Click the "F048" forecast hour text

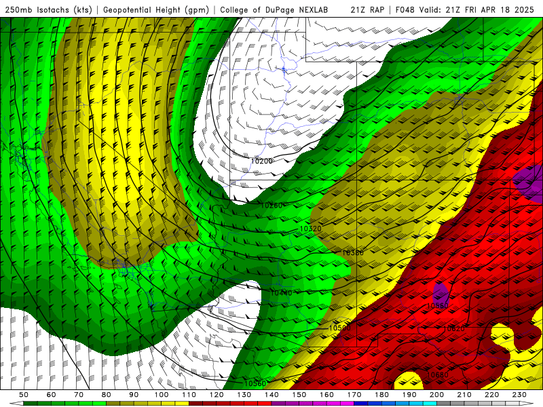click(x=405, y=10)
